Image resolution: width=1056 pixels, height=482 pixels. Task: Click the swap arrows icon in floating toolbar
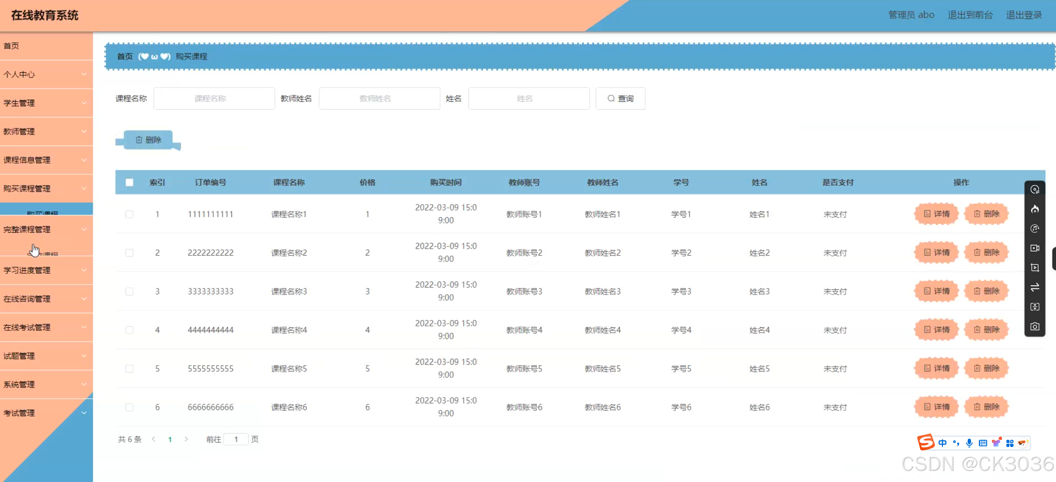(1035, 287)
